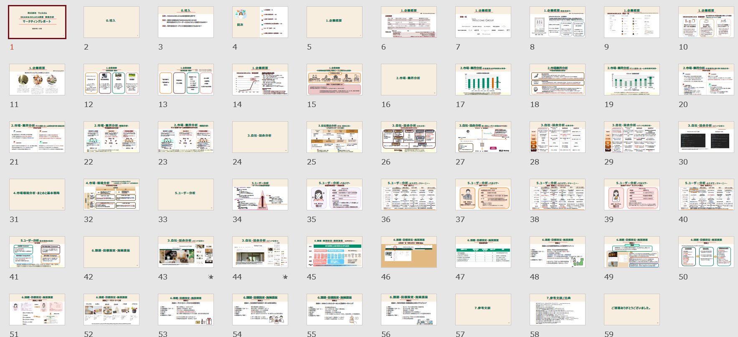Select slide 8 thumbnail
Screen dimensions: 738x337
pyautogui.click(x=558, y=22)
